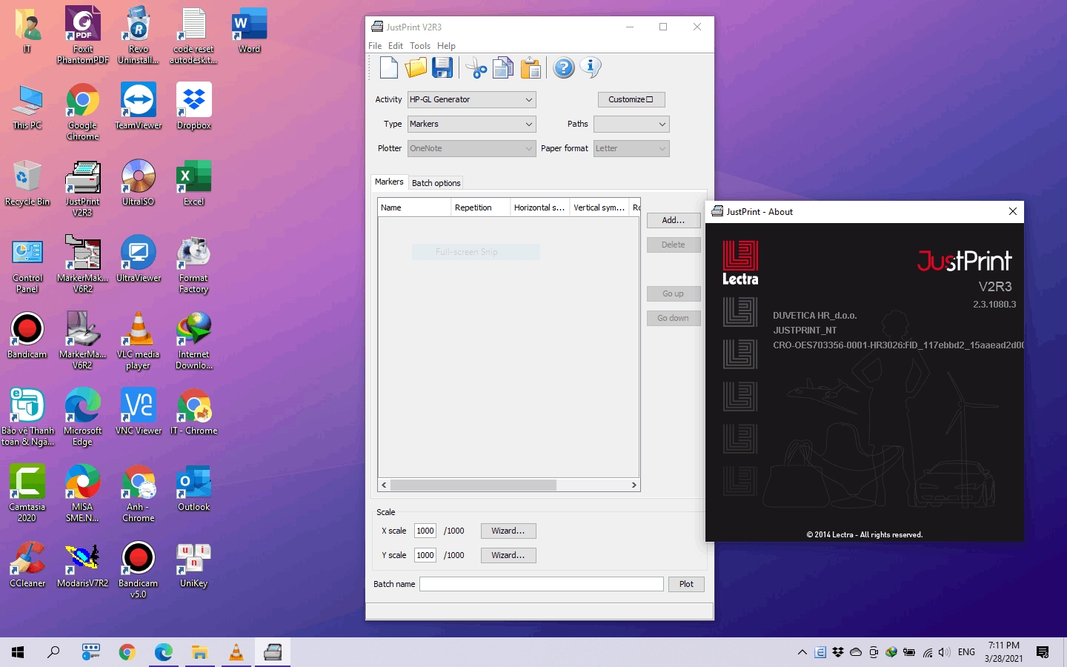
Task: Click the Help question mark icon
Action: point(564,68)
